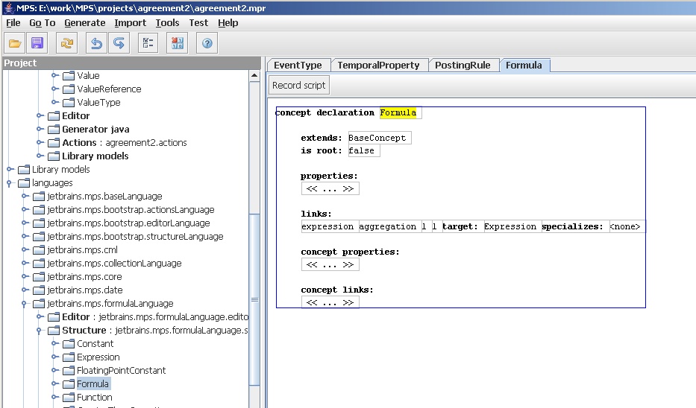
Task: Click the project tree vertical scrollbar
Action: [x=254, y=298]
